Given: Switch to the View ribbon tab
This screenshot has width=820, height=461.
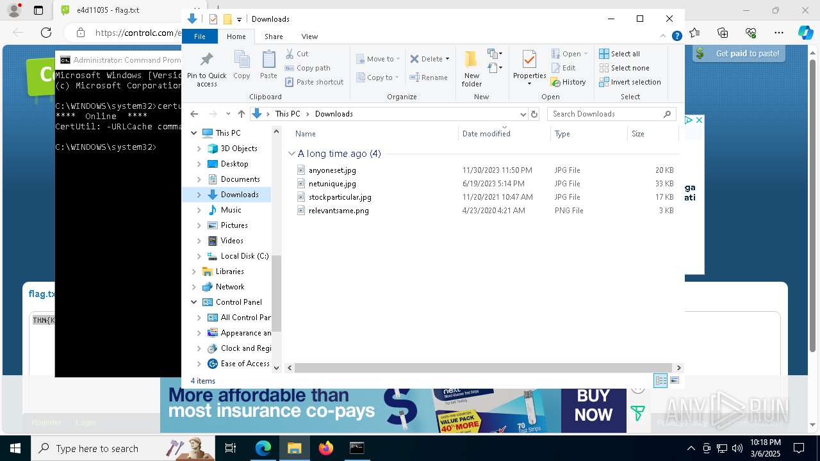Looking at the screenshot, I should (x=309, y=36).
